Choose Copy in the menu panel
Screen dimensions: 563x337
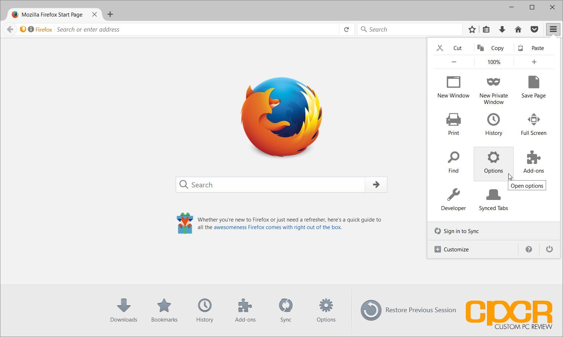click(x=493, y=48)
